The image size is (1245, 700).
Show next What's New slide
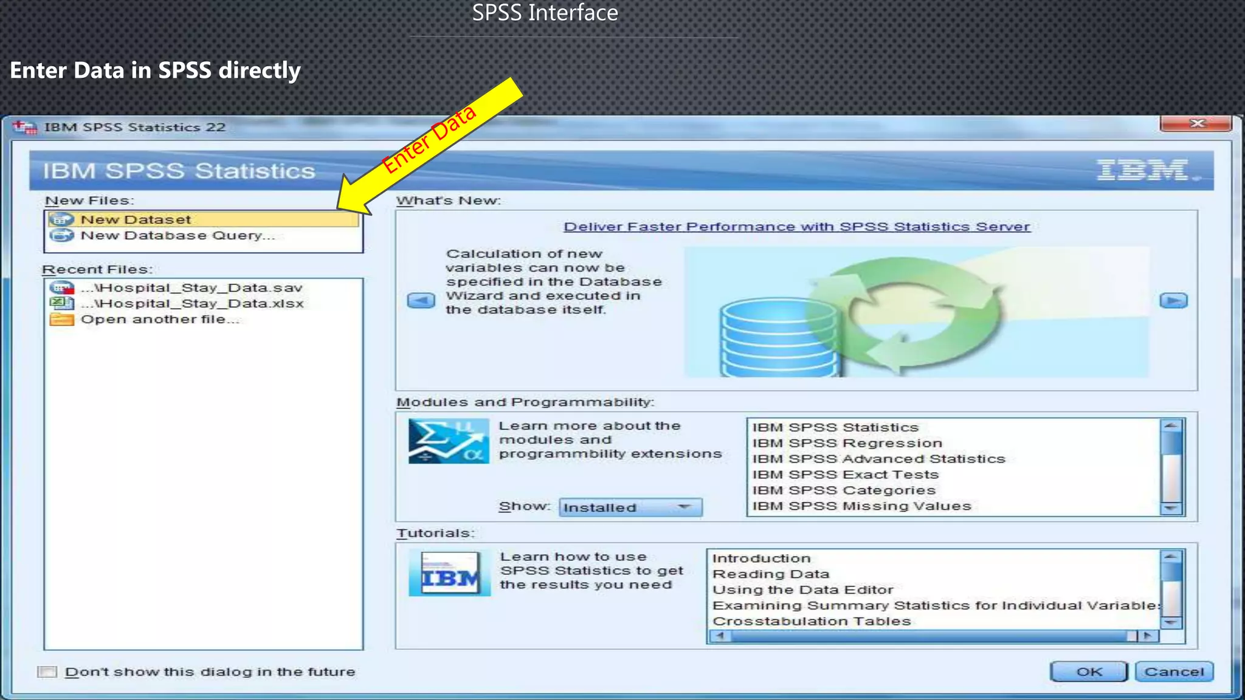[x=1173, y=301]
